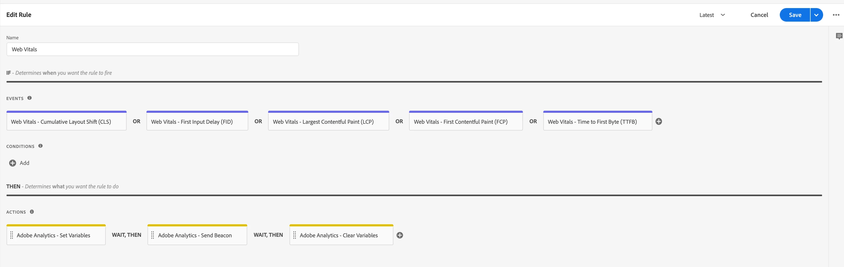This screenshot has height=267, width=844.
Task: Click Send Beacon drag handle
Action: click(x=152, y=235)
